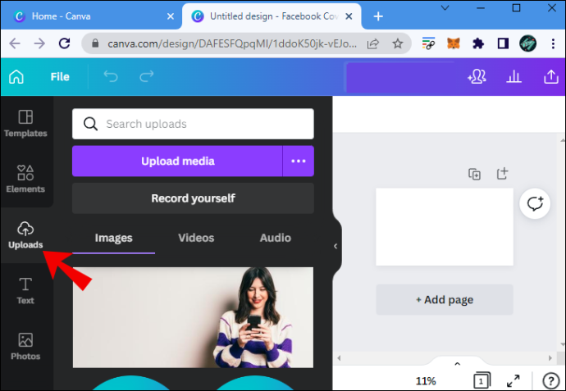566x391 pixels.
Task: Open the share collaborators icon
Action: point(477,76)
